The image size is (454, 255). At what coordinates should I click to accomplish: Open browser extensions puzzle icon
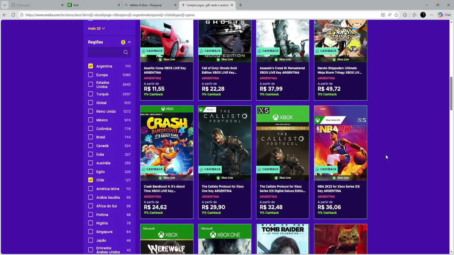click(405, 15)
